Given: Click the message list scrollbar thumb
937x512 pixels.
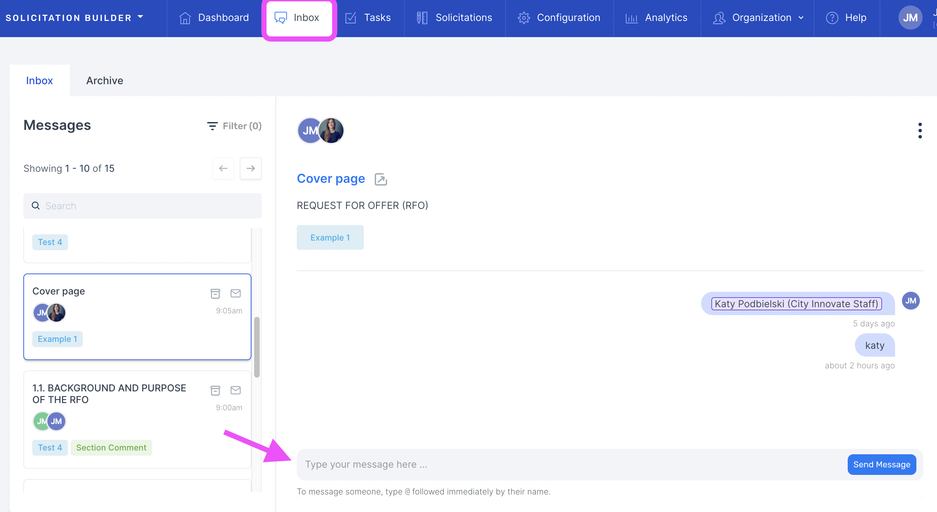Looking at the screenshot, I should pyautogui.click(x=257, y=347).
